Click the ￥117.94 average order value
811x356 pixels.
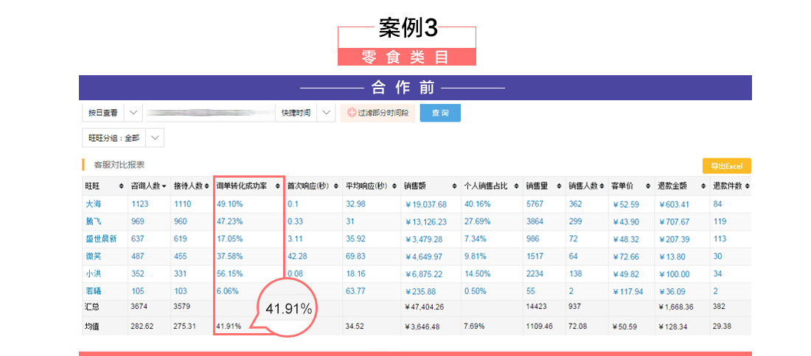pyautogui.click(x=628, y=292)
